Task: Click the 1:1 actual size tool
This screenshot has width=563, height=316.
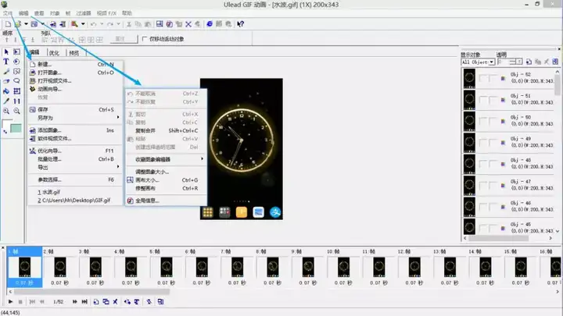Action: [x=16, y=101]
